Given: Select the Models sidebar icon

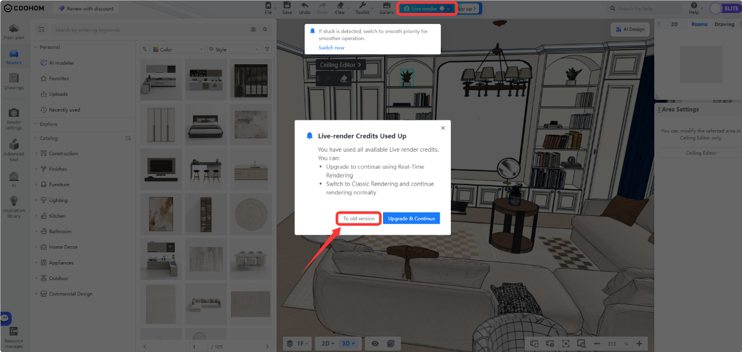Looking at the screenshot, I should point(14,57).
